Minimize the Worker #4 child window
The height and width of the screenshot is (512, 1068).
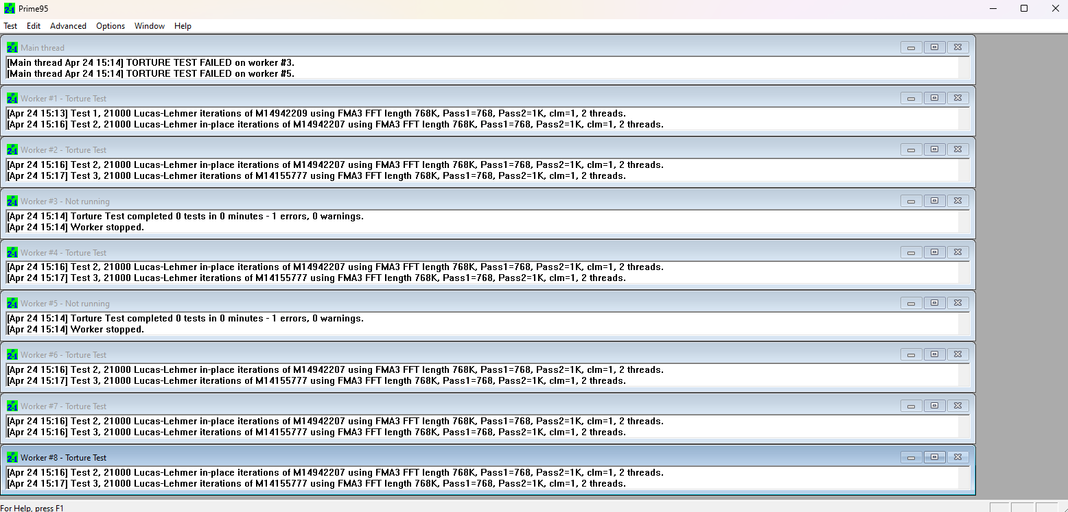912,252
